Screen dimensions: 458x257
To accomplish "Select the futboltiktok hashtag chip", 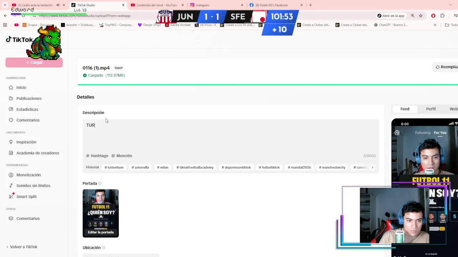I will 269,167.
